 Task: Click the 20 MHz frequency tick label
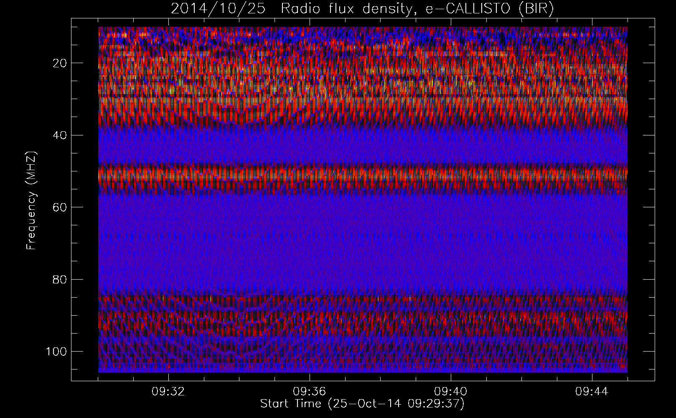tap(60, 63)
